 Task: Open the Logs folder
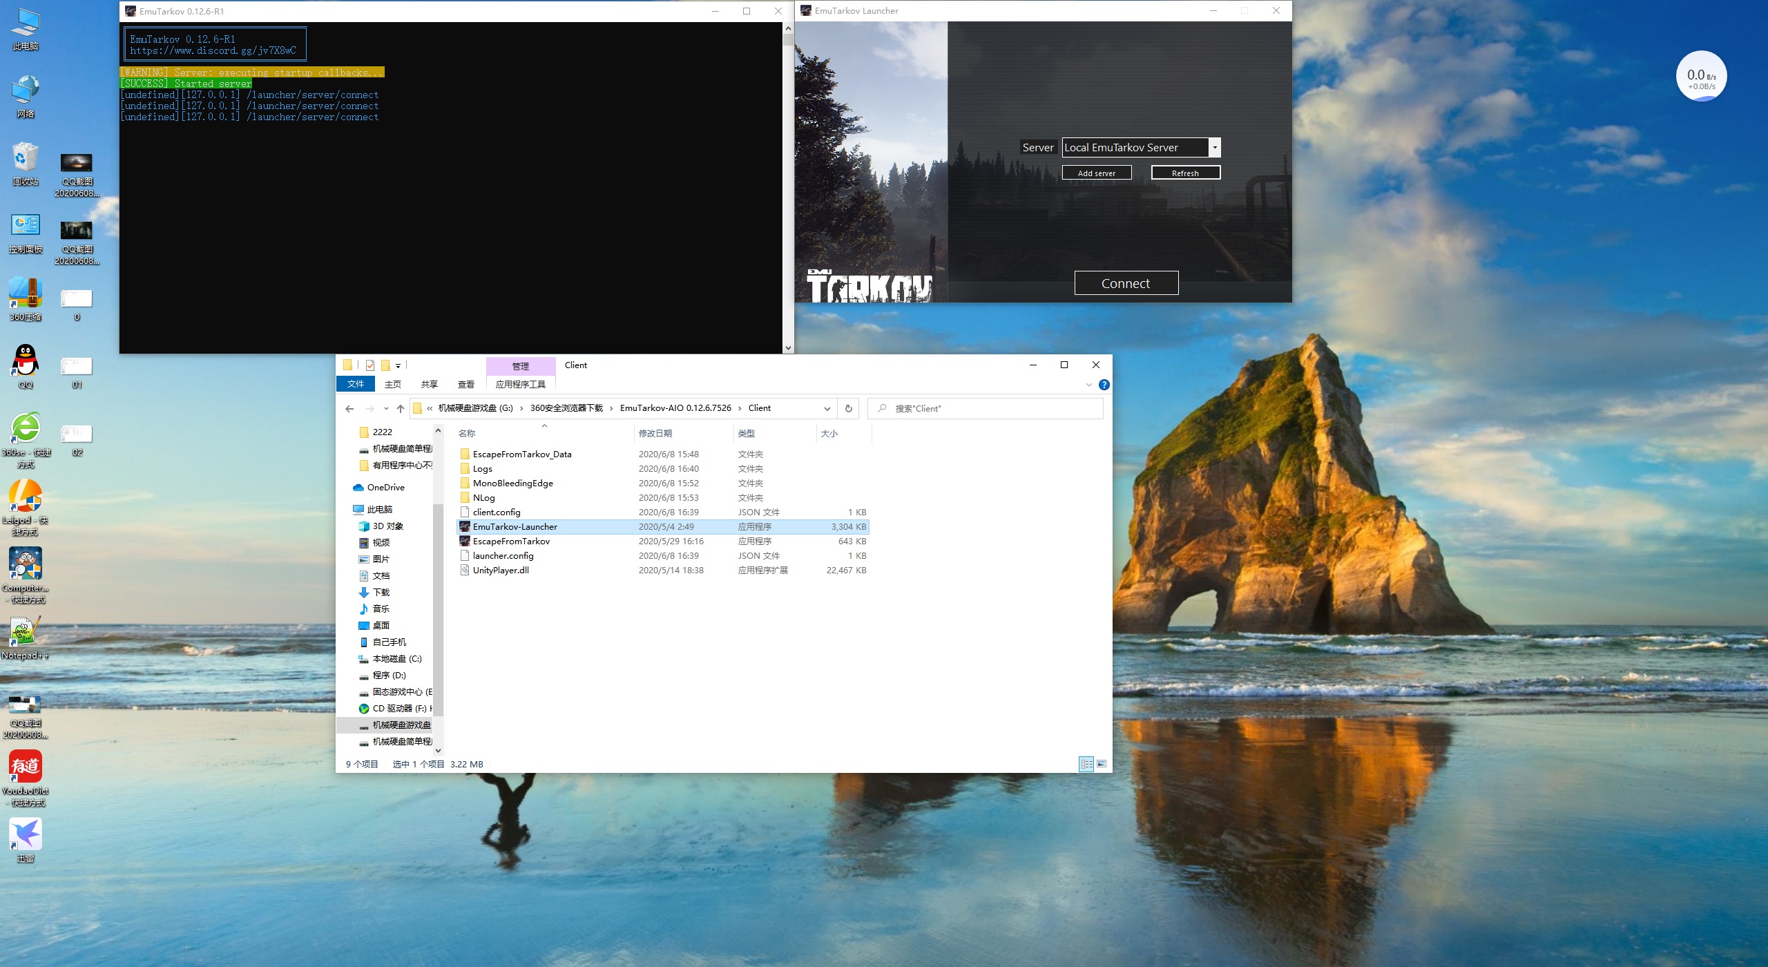point(663,468)
